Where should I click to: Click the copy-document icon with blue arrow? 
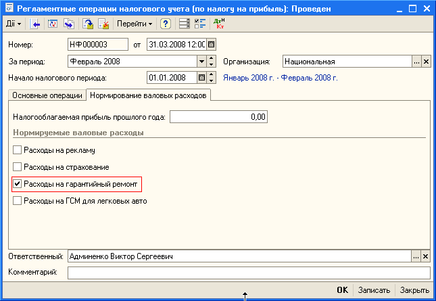[x=68, y=24]
